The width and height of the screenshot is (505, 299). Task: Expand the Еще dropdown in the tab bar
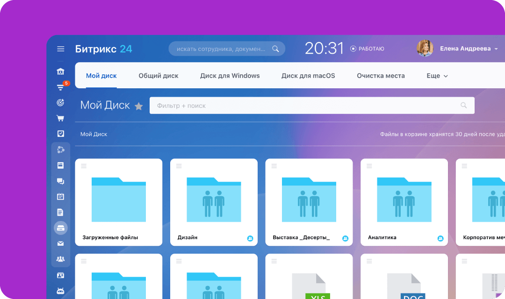coord(437,76)
